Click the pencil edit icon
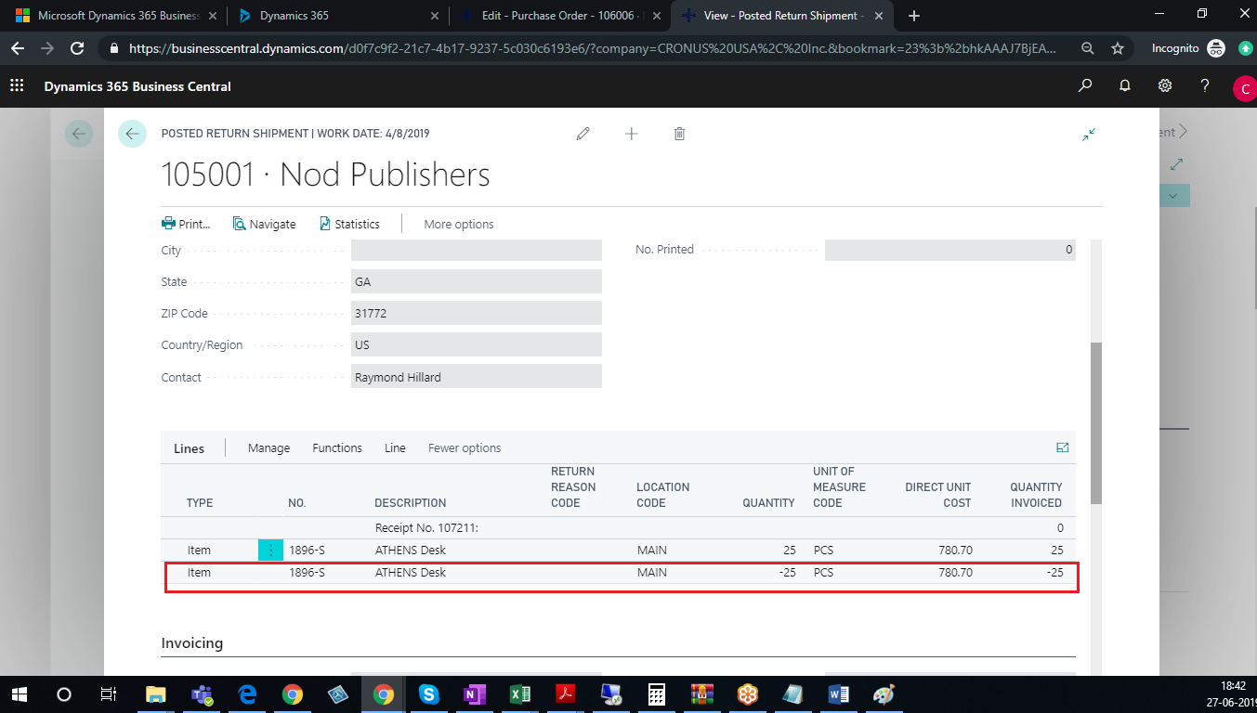The height and width of the screenshot is (713, 1257). (583, 134)
